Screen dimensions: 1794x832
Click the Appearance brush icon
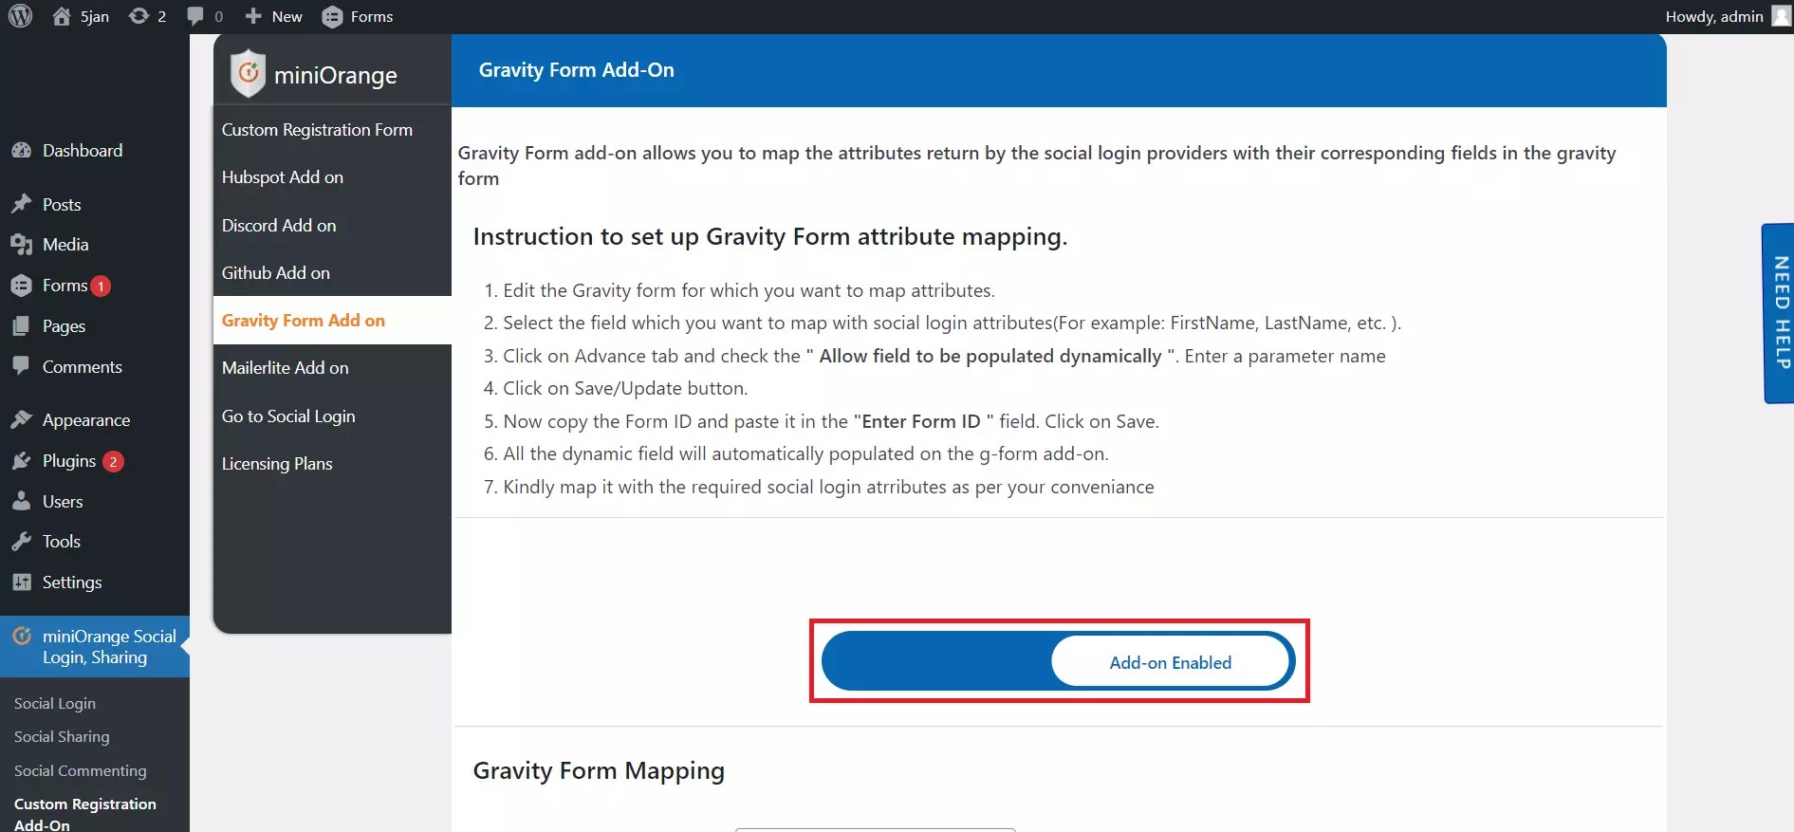tap(22, 419)
